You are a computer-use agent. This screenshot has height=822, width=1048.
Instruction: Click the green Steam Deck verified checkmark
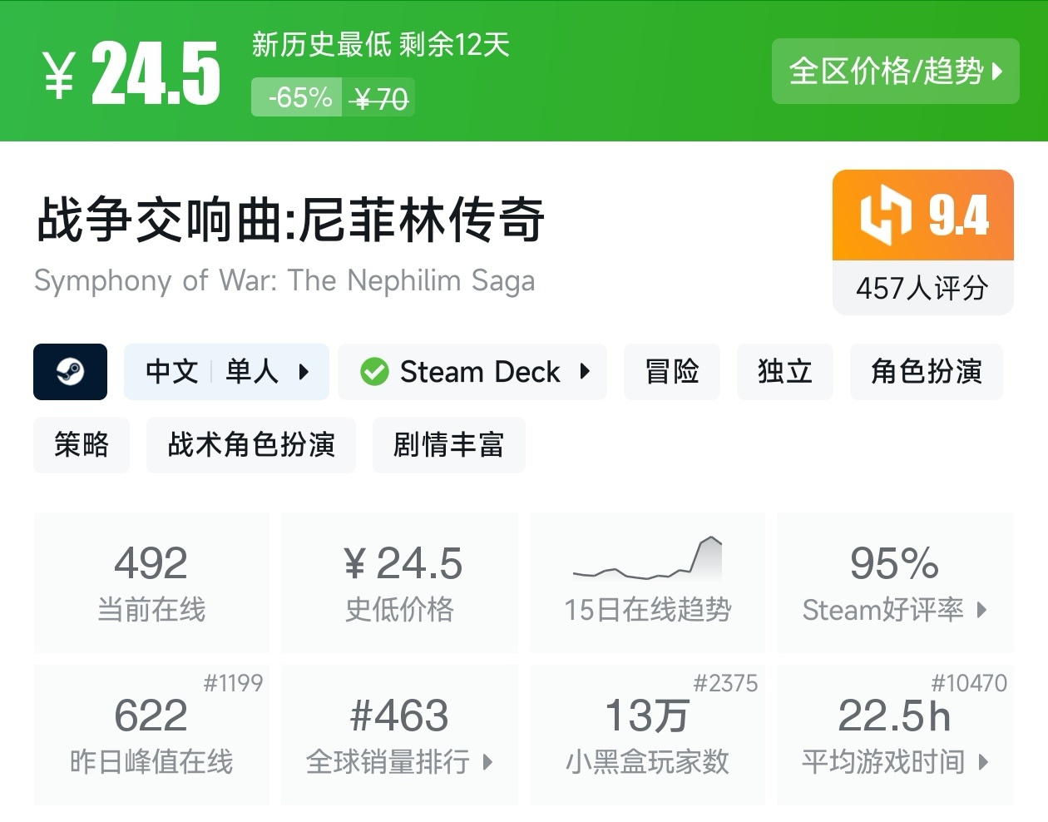pyautogui.click(x=374, y=372)
